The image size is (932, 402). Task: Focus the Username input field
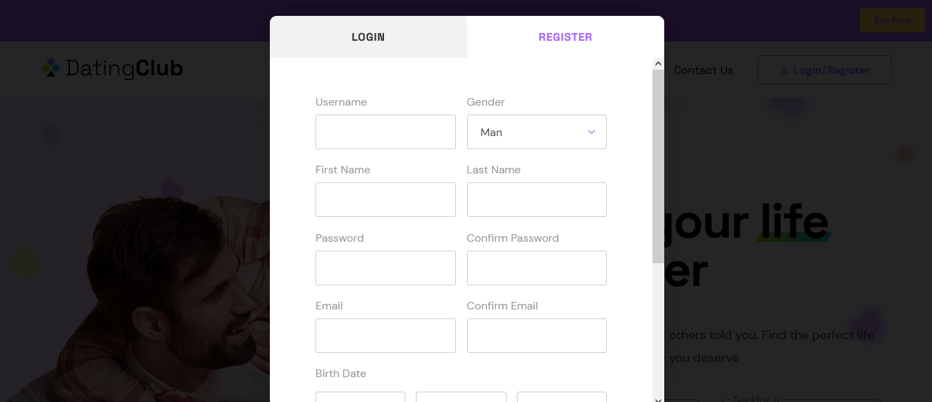[385, 132]
